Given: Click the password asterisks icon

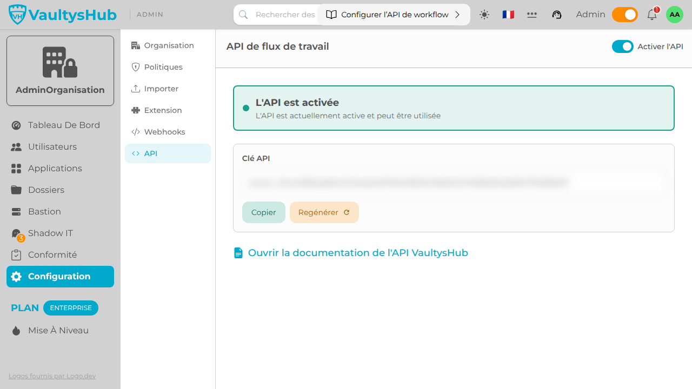Looking at the screenshot, I should click(x=532, y=15).
